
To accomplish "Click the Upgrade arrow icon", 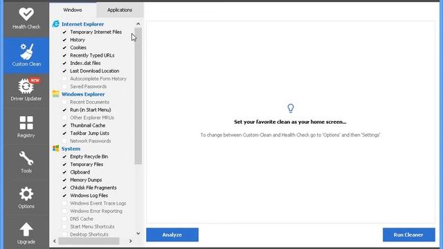I will pyautogui.click(x=26, y=229).
